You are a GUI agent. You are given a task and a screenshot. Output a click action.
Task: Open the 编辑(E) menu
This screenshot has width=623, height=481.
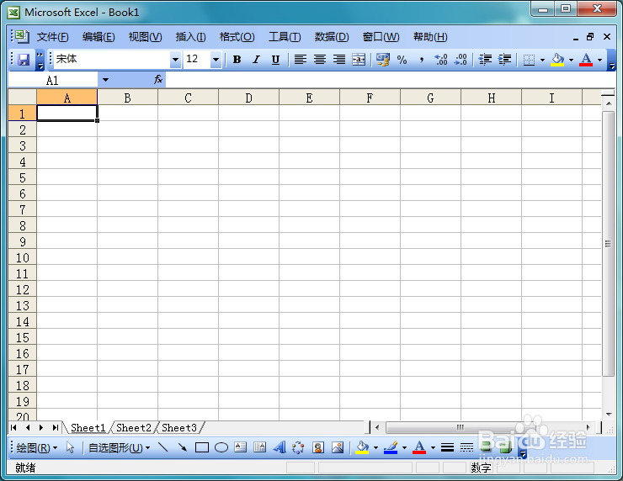pyautogui.click(x=99, y=37)
